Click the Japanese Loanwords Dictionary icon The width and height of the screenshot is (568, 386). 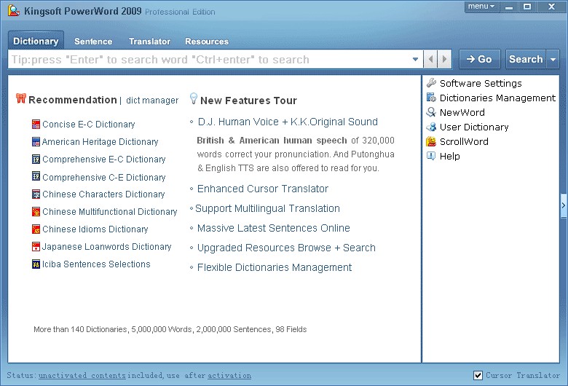coord(36,246)
